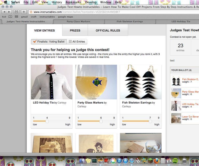
Task: Click the plus add-bookmark toolbar button
Action: pyautogui.click(x=24, y=12)
